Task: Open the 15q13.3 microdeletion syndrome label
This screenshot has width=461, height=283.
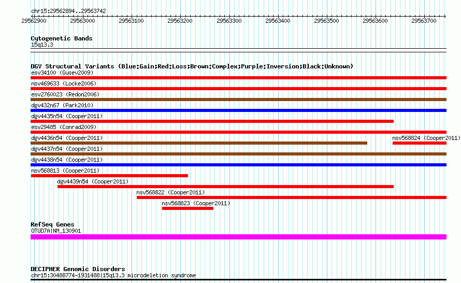Action: coord(113,275)
